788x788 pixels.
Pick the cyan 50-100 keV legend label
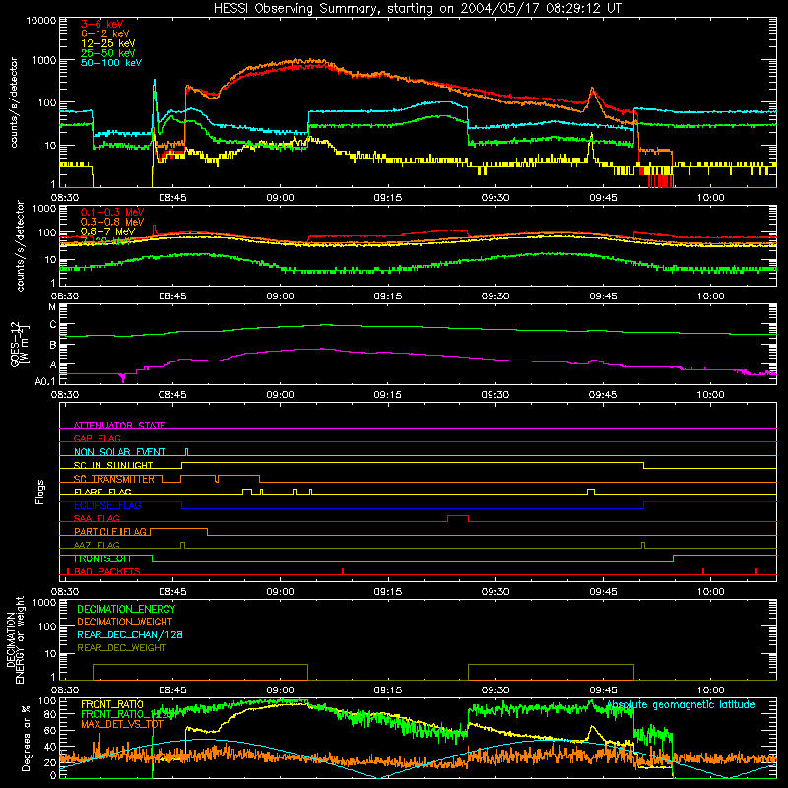(111, 63)
